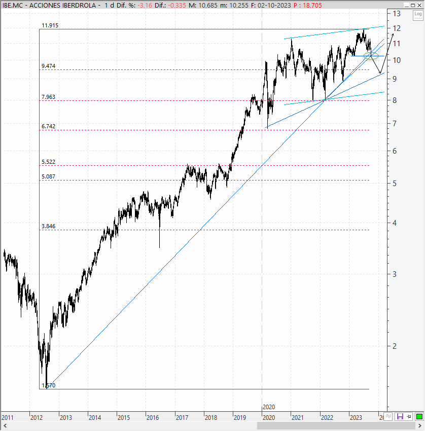Click the 6.742 Fibonacci level label
The height and width of the screenshot is (431, 425).
coord(48,126)
